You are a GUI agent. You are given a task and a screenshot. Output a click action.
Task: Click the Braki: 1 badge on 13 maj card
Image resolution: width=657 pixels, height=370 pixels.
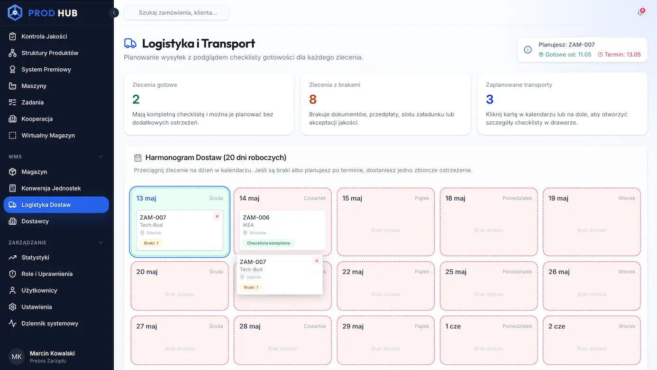coord(151,243)
